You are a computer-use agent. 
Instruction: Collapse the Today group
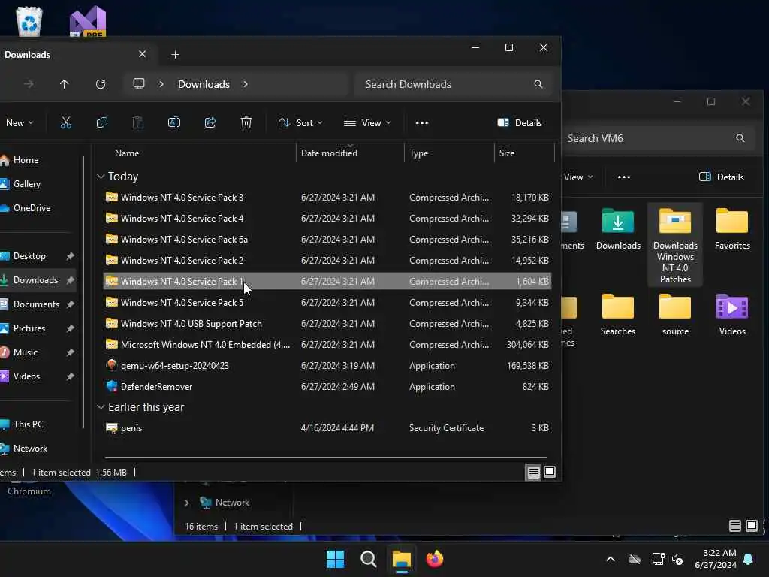click(x=101, y=176)
